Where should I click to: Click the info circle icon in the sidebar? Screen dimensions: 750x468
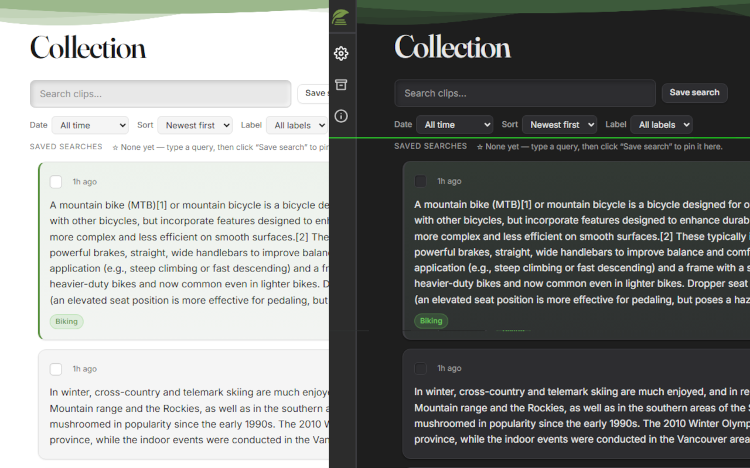click(x=341, y=116)
